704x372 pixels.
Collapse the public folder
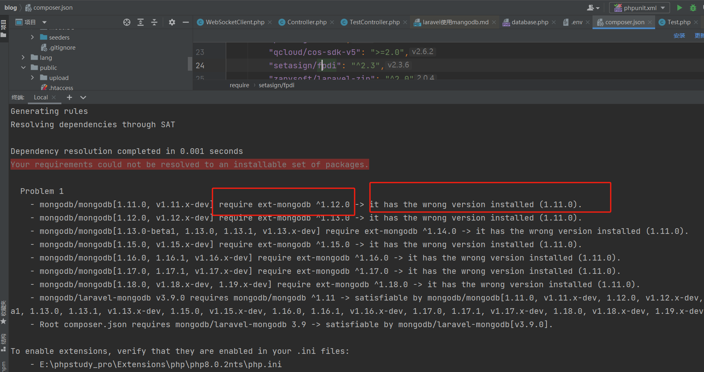23,67
